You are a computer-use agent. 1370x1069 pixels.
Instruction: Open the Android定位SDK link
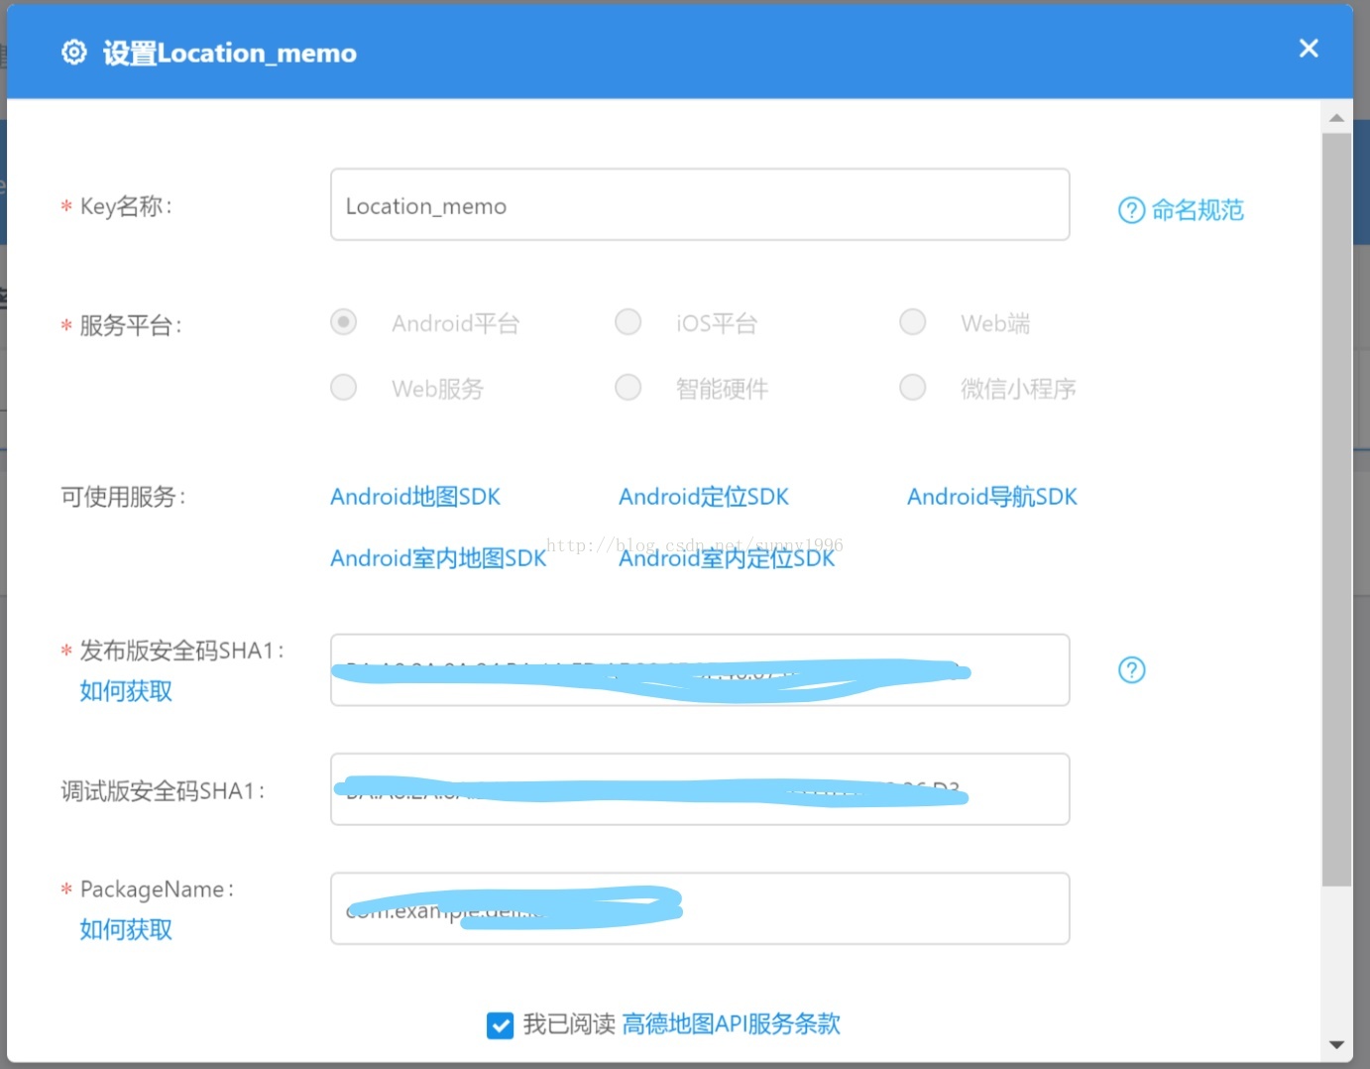coord(704,497)
